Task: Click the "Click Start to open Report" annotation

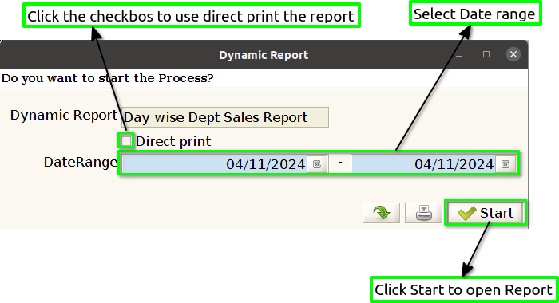Action: click(463, 289)
